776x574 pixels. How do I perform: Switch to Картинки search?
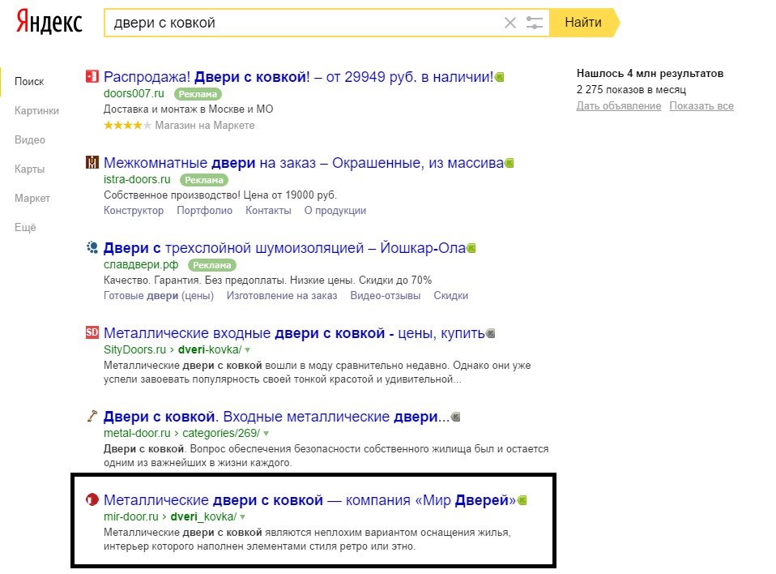pos(36,110)
